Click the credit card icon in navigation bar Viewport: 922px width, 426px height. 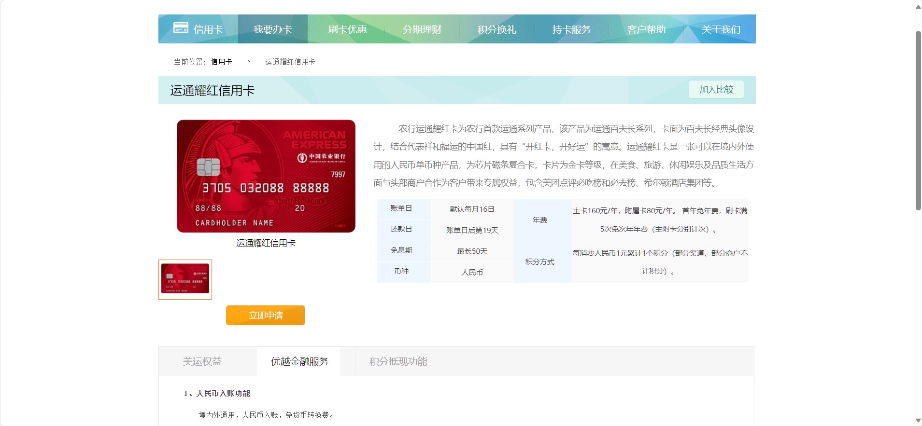(x=181, y=28)
